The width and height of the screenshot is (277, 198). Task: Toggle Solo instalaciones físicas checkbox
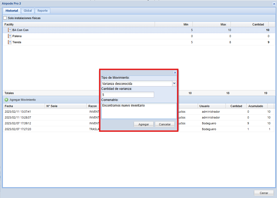click(5, 18)
